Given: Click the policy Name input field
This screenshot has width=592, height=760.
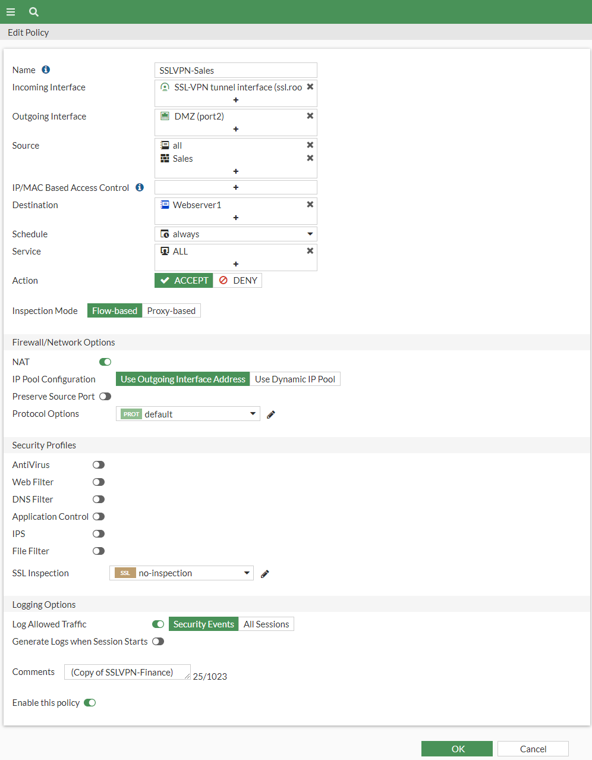Looking at the screenshot, I should [x=236, y=70].
